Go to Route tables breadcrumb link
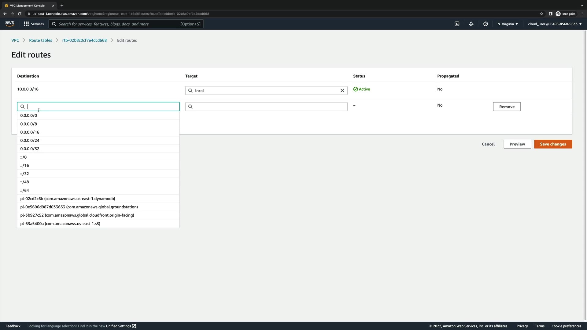This screenshot has height=330, width=587. point(40,40)
